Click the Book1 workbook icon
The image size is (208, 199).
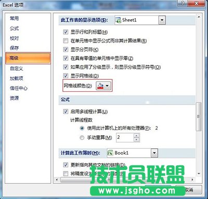(x=110, y=153)
